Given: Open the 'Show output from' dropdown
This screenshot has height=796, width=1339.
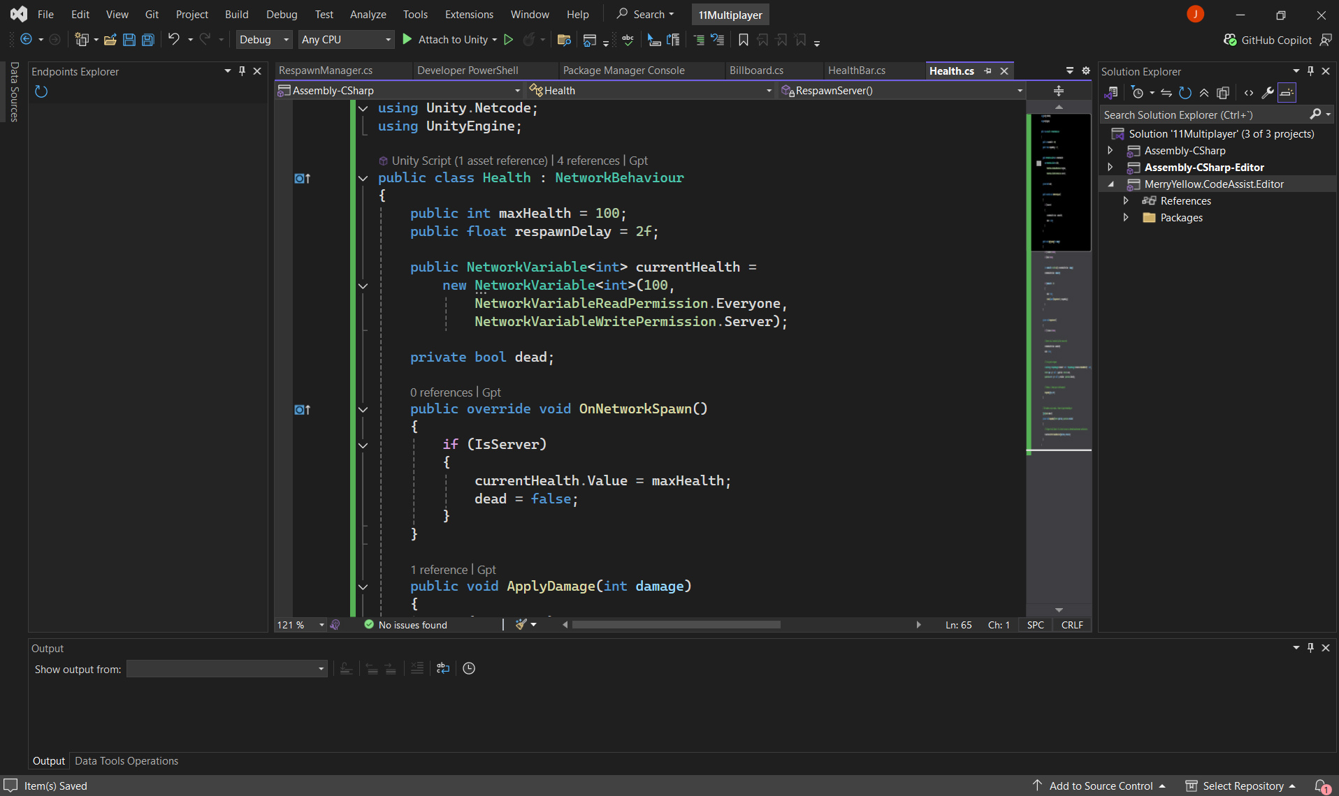Looking at the screenshot, I should (x=226, y=669).
